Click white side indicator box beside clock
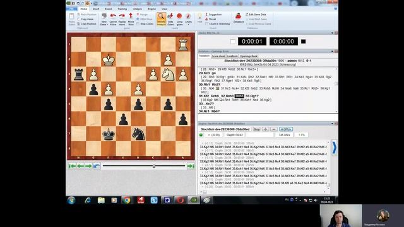The image size is (404, 227). [233, 42]
